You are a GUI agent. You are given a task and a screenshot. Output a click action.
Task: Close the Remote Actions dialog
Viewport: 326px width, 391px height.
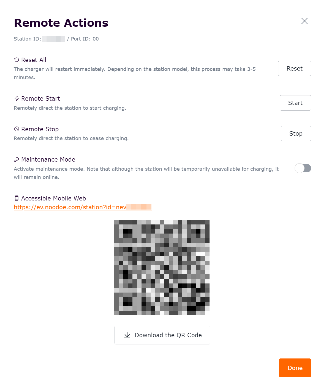coord(304,21)
